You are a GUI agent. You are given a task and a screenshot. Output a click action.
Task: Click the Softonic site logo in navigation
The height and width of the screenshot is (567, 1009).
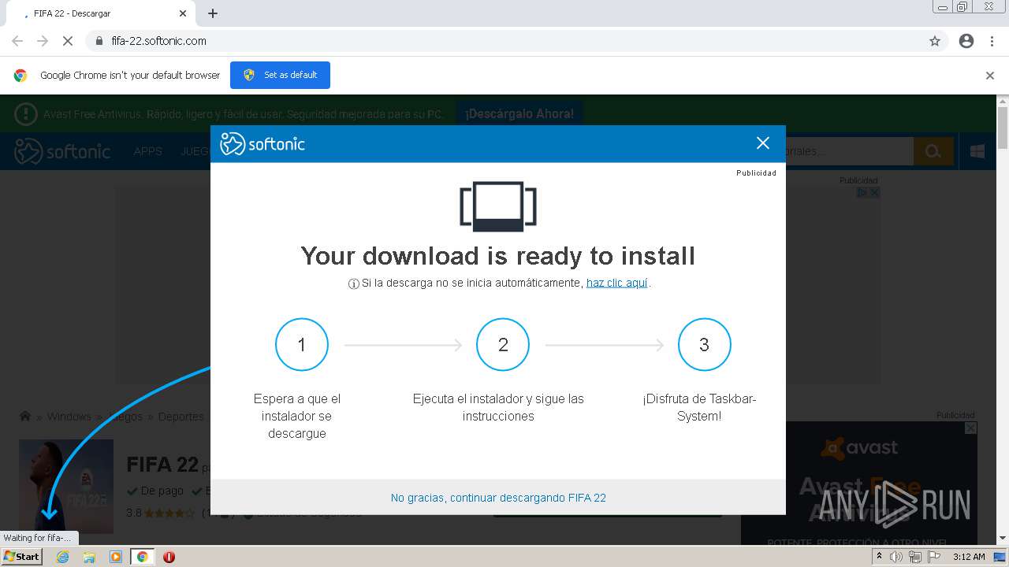63,151
